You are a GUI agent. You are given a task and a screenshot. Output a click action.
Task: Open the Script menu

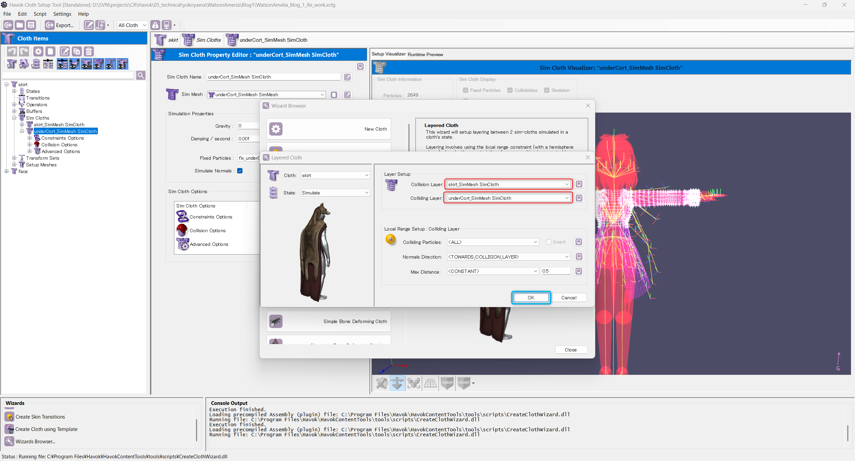[x=40, y=14]
